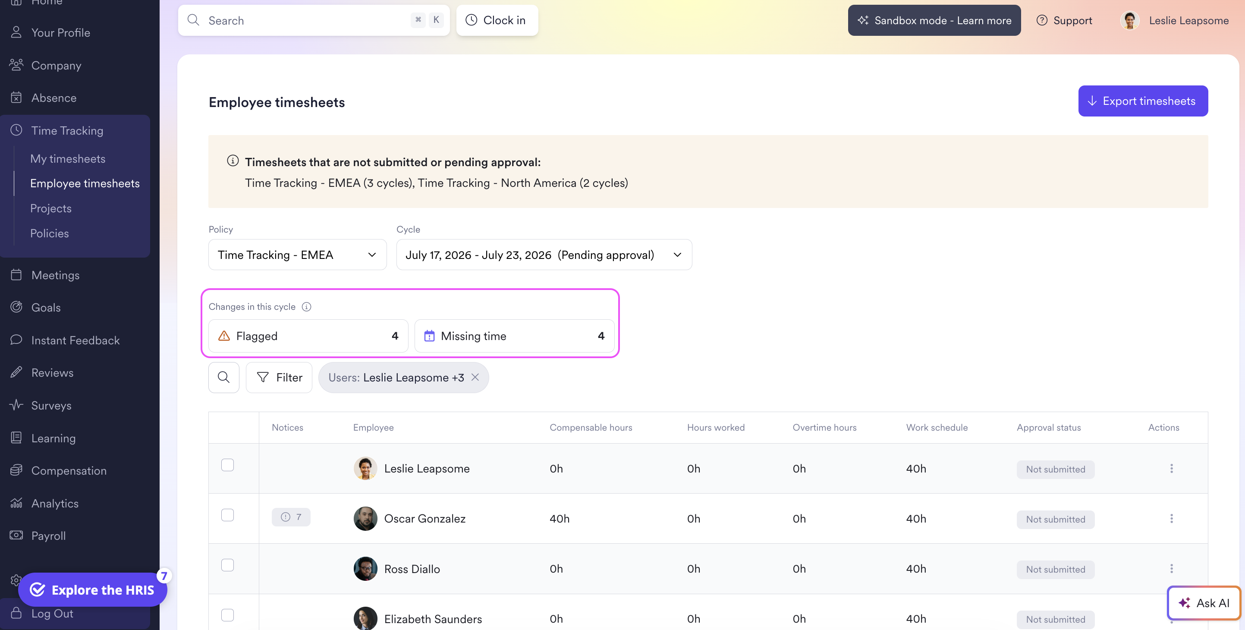Open the info icon beside Changes in this cycle
Screen dimensions: 1245x630
[x=306, y=306]
